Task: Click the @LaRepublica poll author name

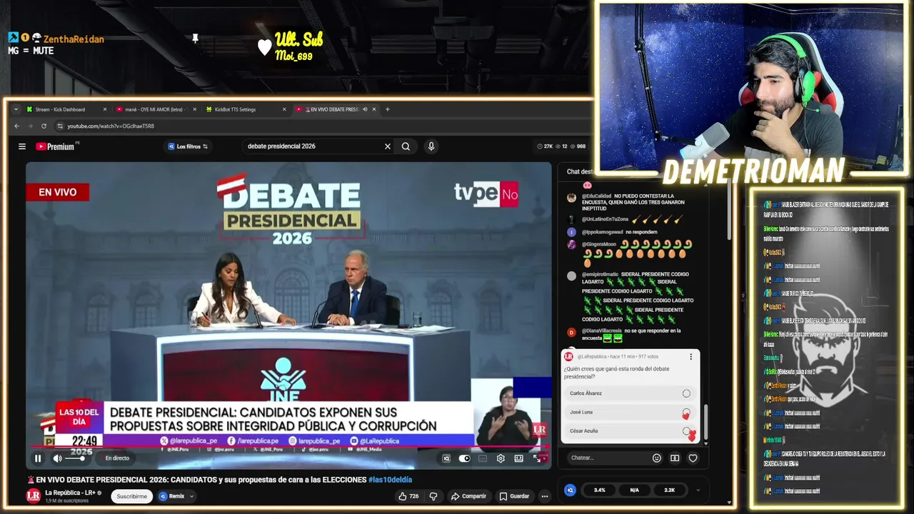Action: tap(592, 356)
